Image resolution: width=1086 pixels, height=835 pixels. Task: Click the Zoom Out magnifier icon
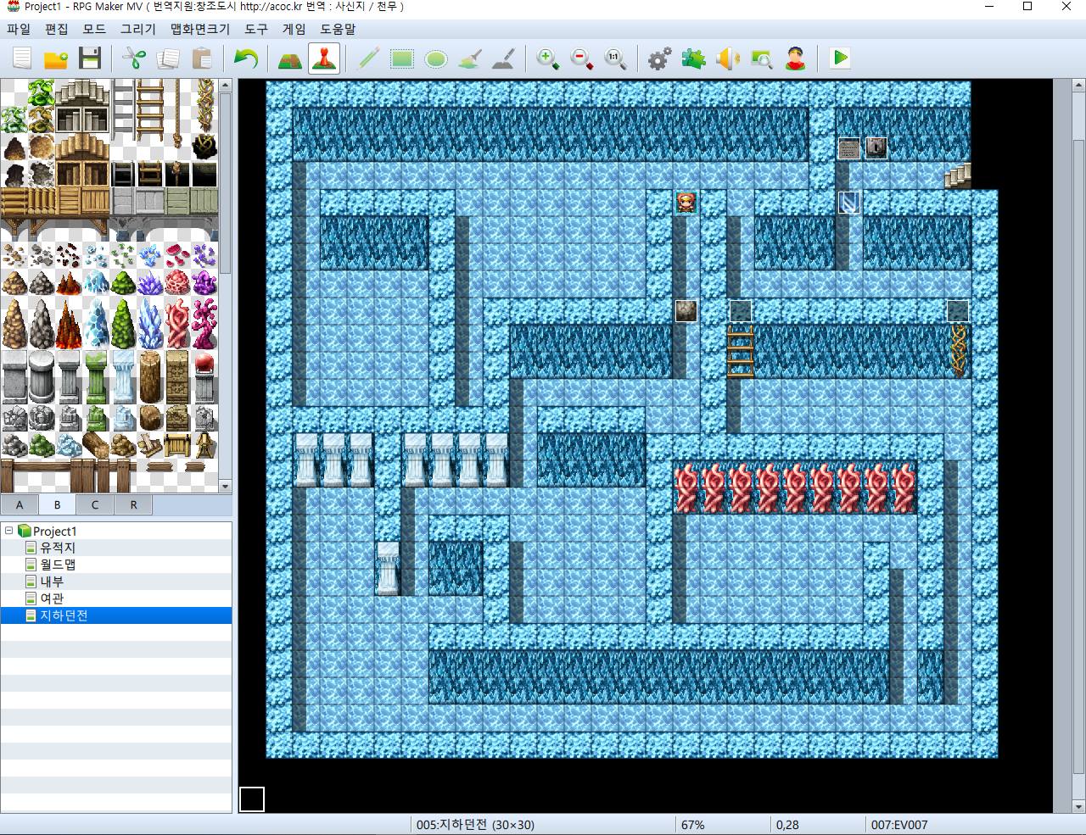pos(582,58)
